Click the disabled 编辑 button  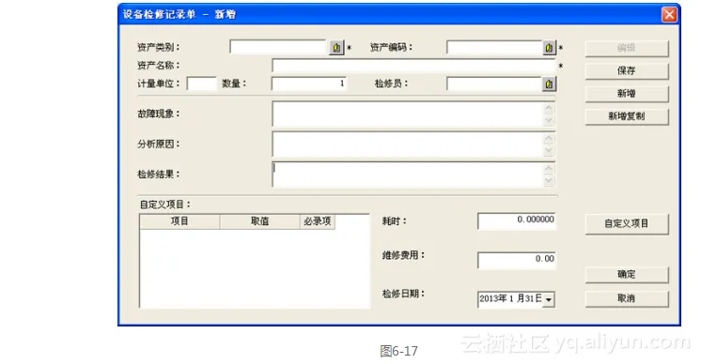pos(627,48)
